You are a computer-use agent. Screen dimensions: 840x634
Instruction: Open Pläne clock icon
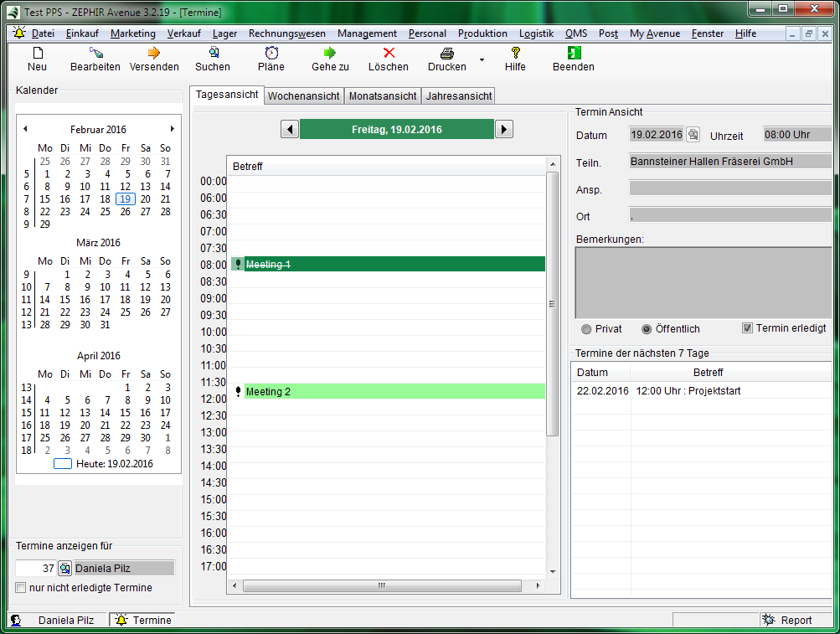click(271, 53)
